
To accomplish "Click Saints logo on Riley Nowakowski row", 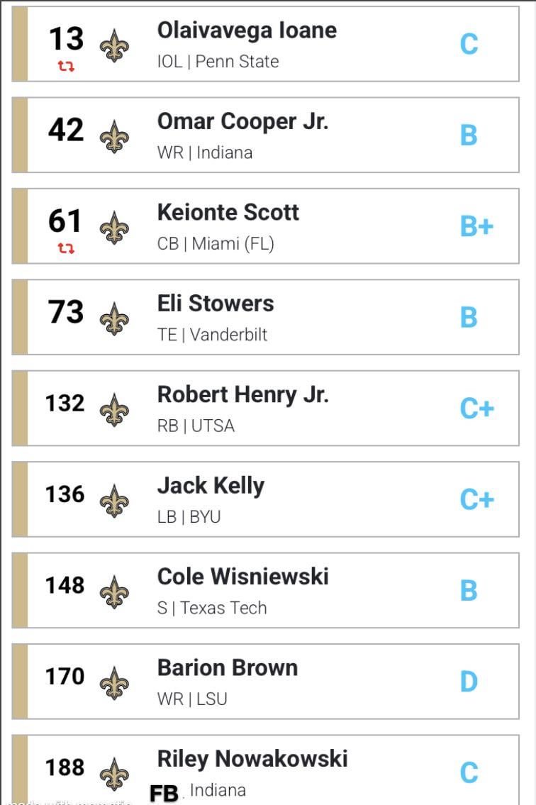I will coord(113,774).
